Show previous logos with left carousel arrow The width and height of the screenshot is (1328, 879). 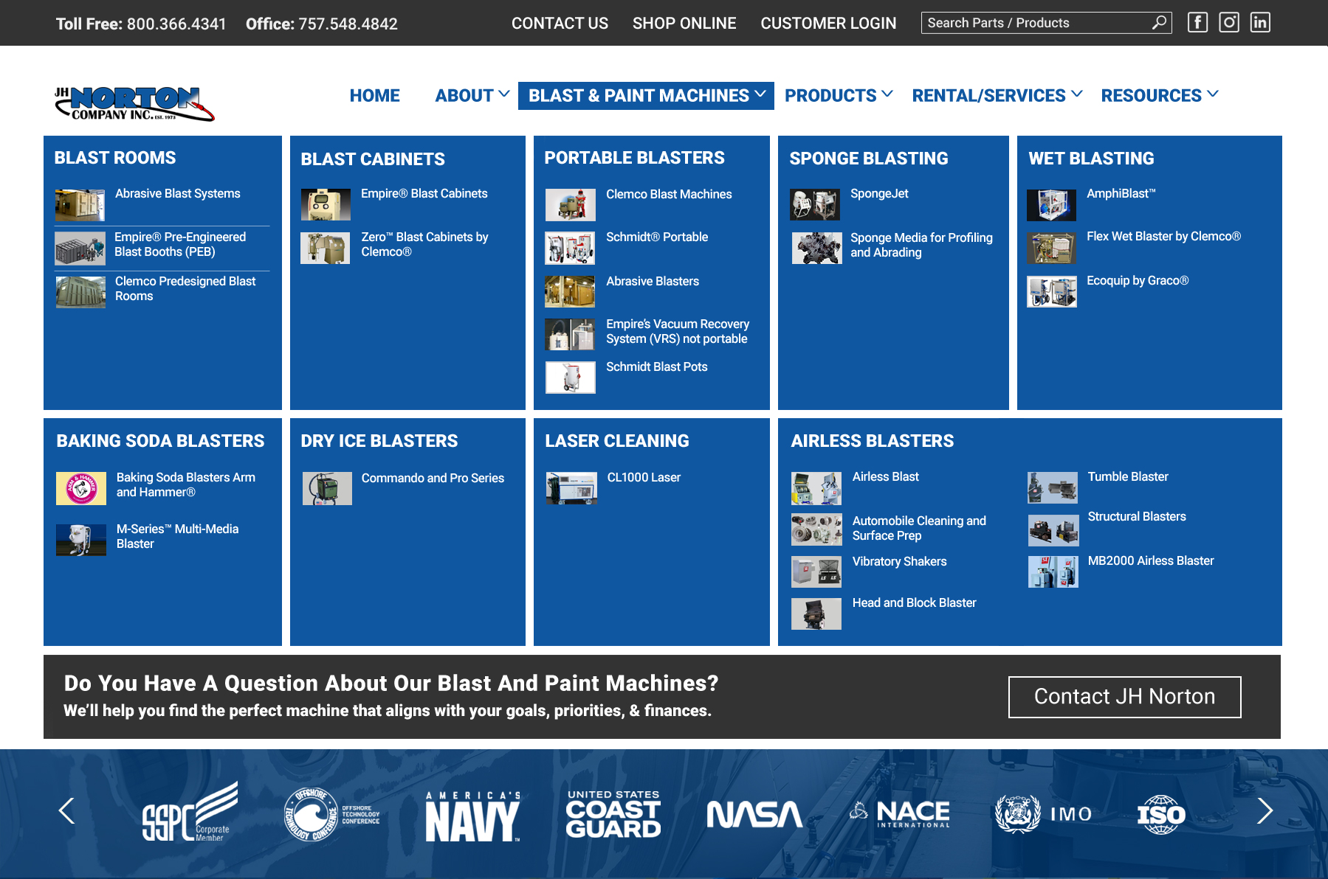66,811
